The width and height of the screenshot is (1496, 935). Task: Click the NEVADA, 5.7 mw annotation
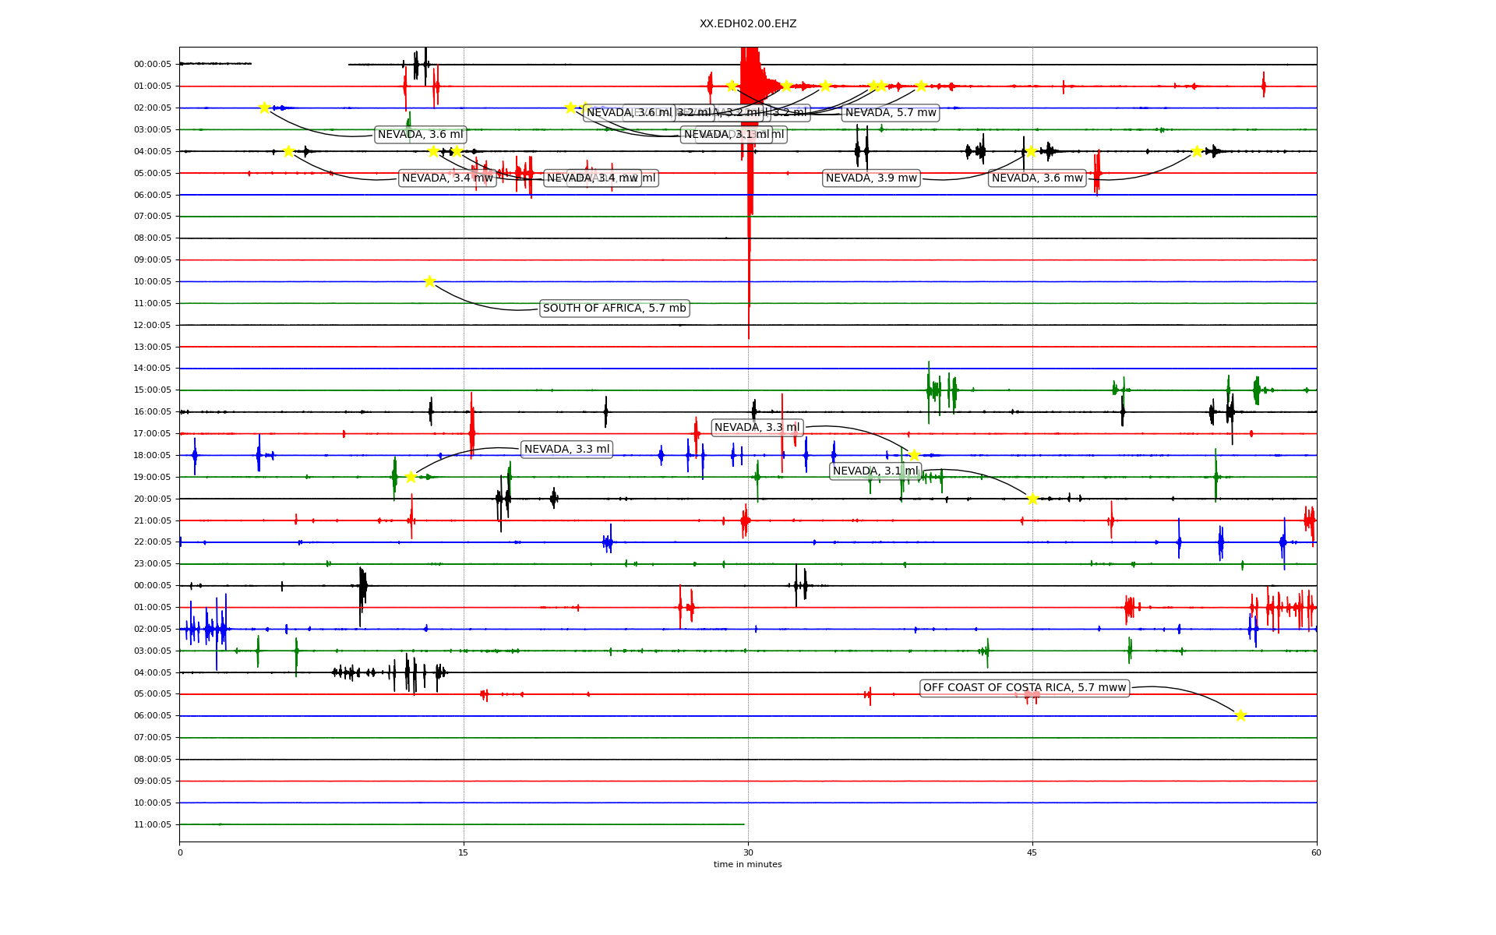click(x=891, y=113)
